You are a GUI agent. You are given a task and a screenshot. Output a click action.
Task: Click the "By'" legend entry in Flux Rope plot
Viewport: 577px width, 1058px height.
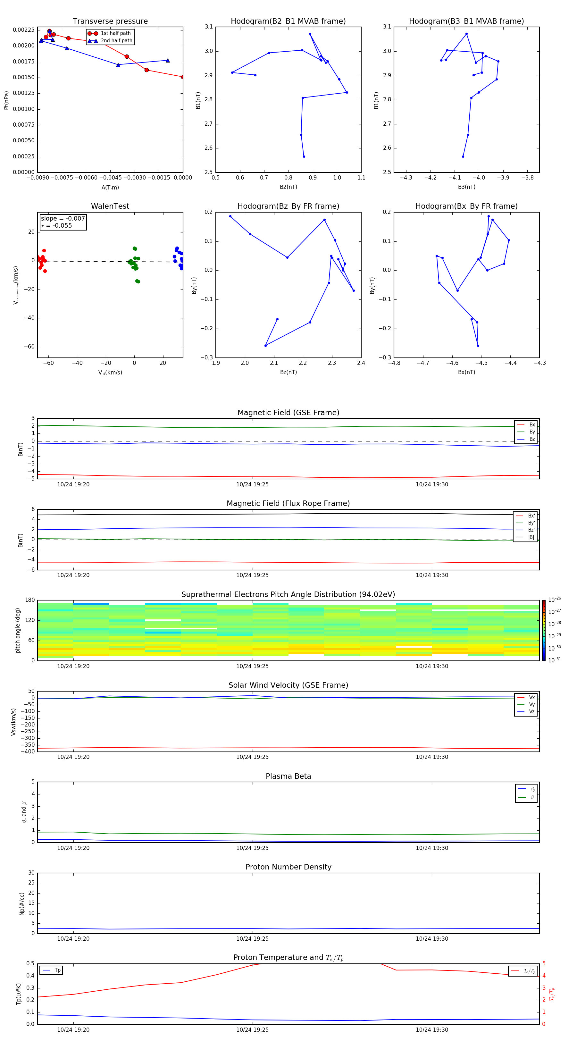click(526, 523)
